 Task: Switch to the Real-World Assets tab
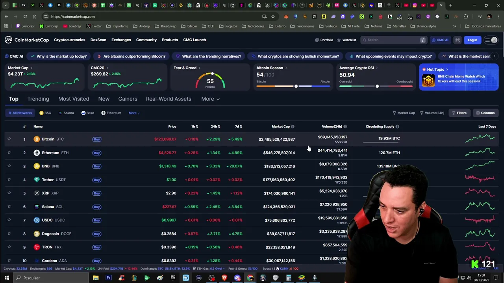[x=169, y=99]
